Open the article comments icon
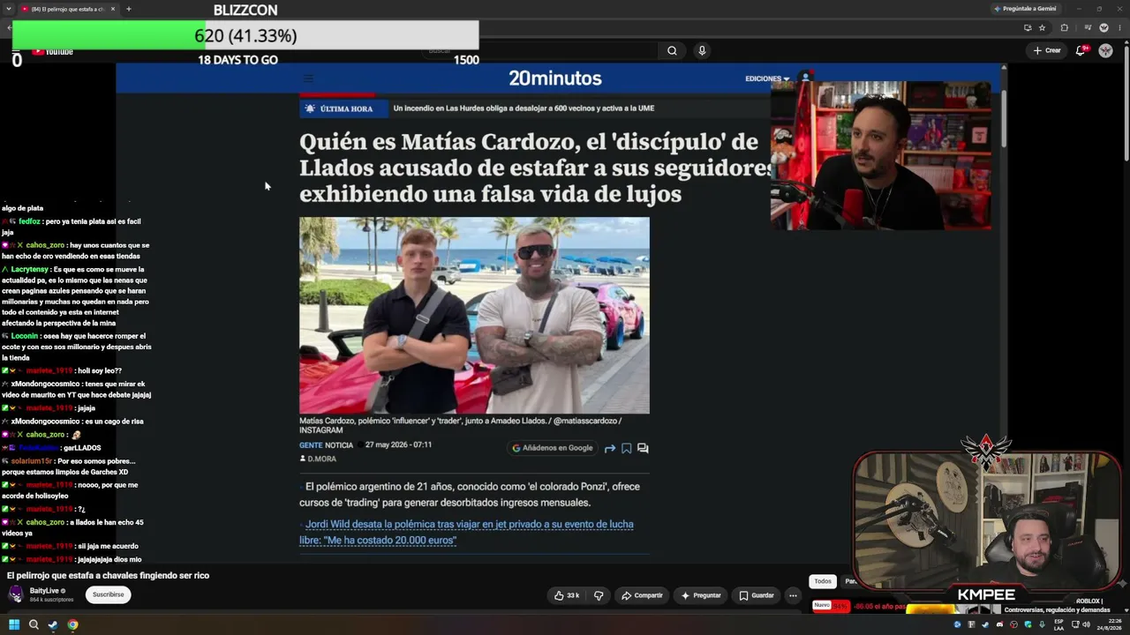The width and height of the screenshot is (1130, 635). pyautogui.click(x=643, y=448)
